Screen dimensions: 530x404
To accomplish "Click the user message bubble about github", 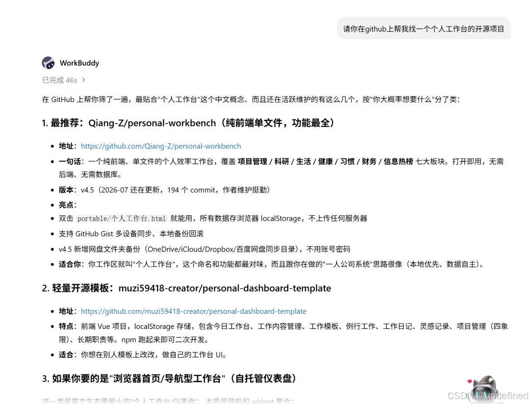I will [x=424, y=29].
